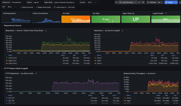Toggle nlams1 [4xx] series in legend

[x=13, y=63]
